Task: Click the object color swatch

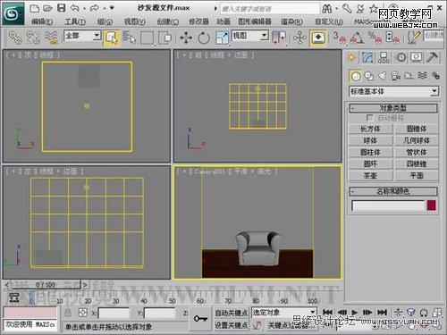Action: pos(431,205)
